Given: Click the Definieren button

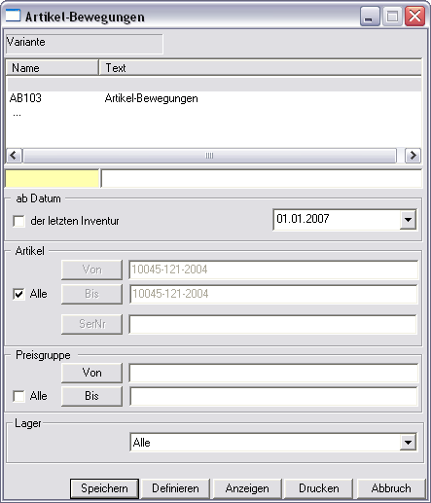Looking at the screenshot, I should (x=175, y=488).
